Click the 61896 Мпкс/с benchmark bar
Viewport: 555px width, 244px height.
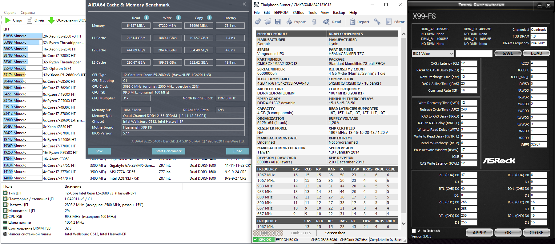tap(22, 36)
